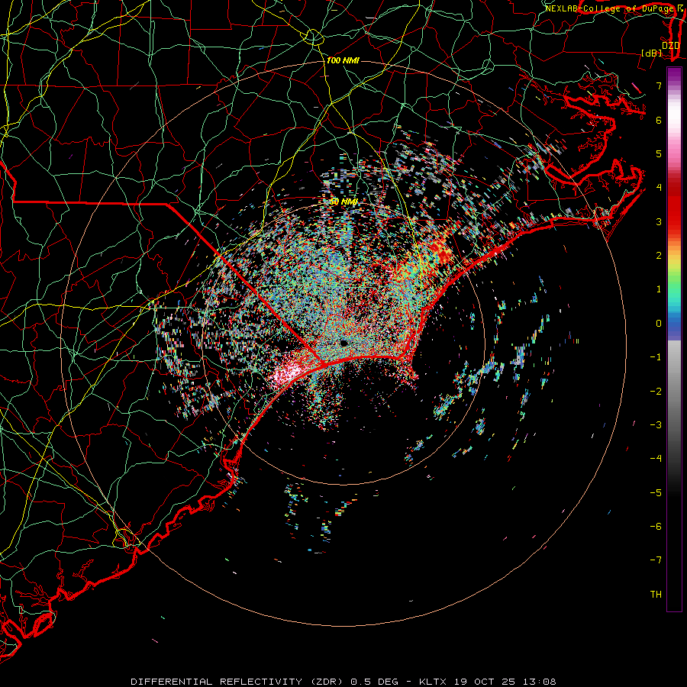
Task: Click the ZDR color scale bar
Action: click(674, 339)
